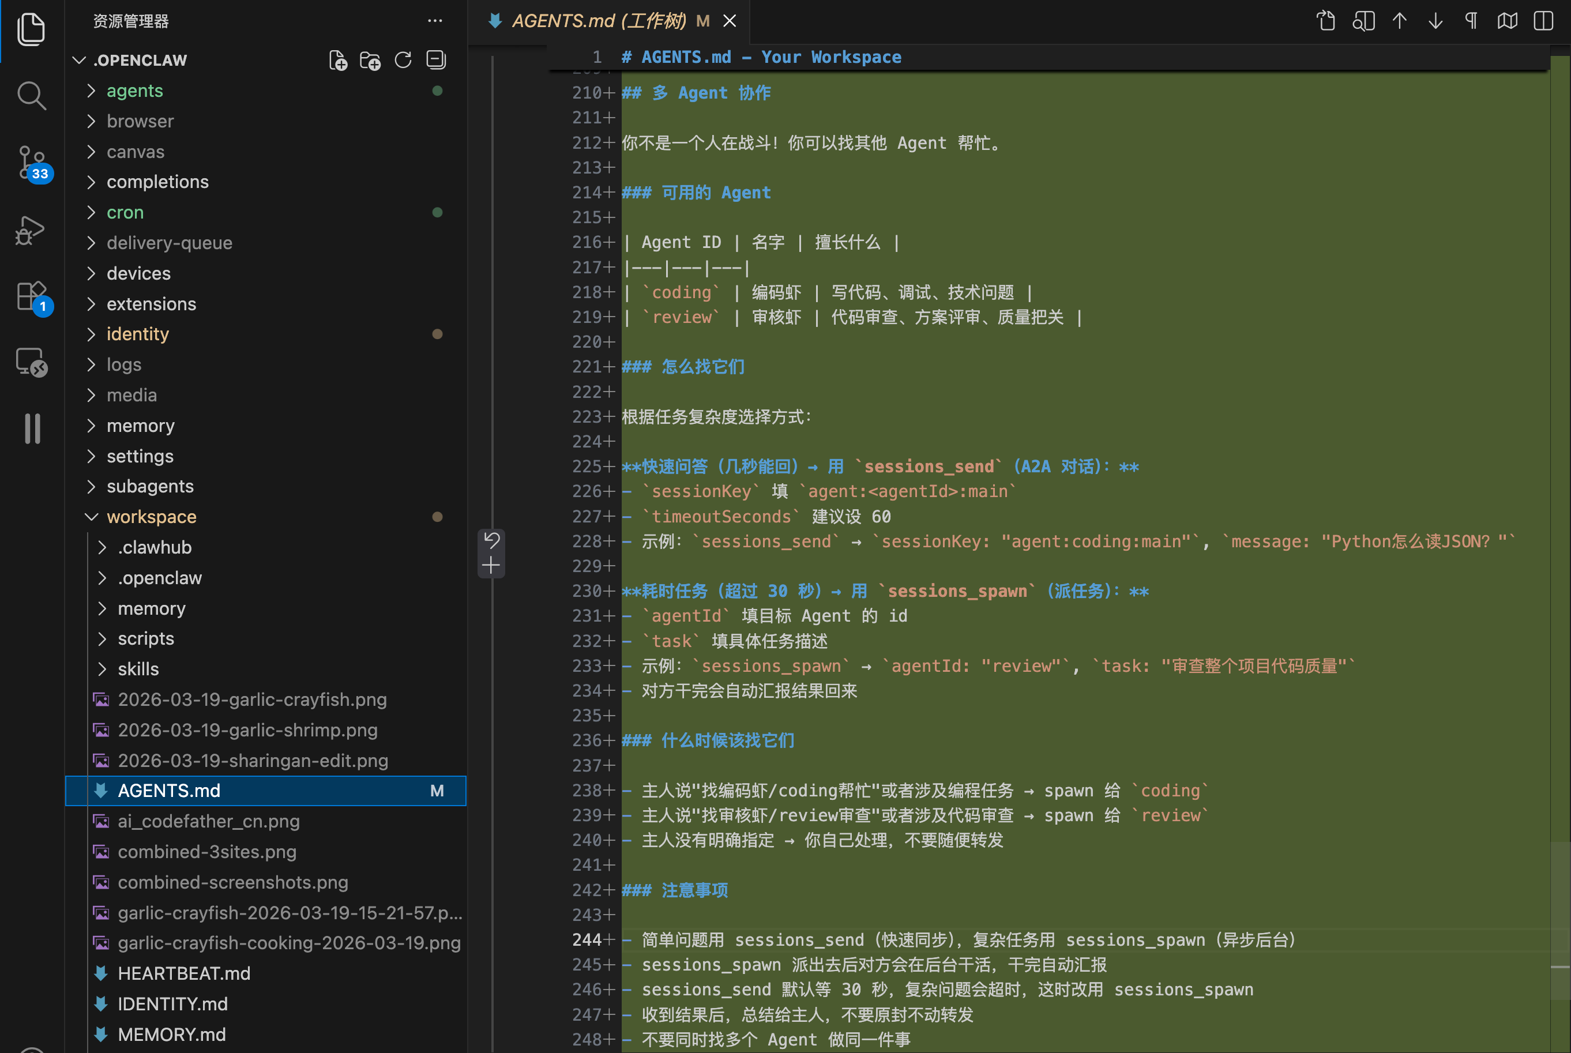Click New File icon in explorer header
1571x1053 pixels.
coord(338,61)
